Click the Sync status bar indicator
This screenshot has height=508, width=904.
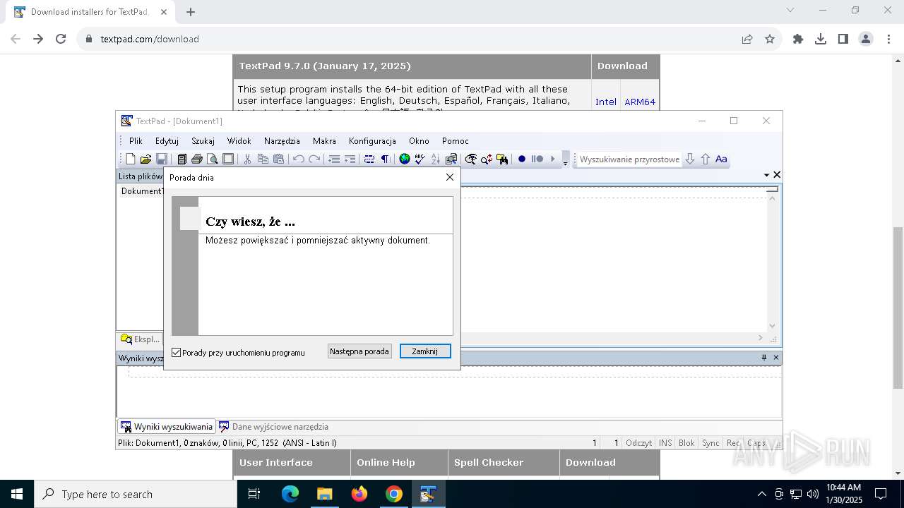click(710, 443)
